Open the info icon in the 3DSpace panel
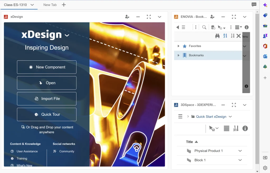 245,128
